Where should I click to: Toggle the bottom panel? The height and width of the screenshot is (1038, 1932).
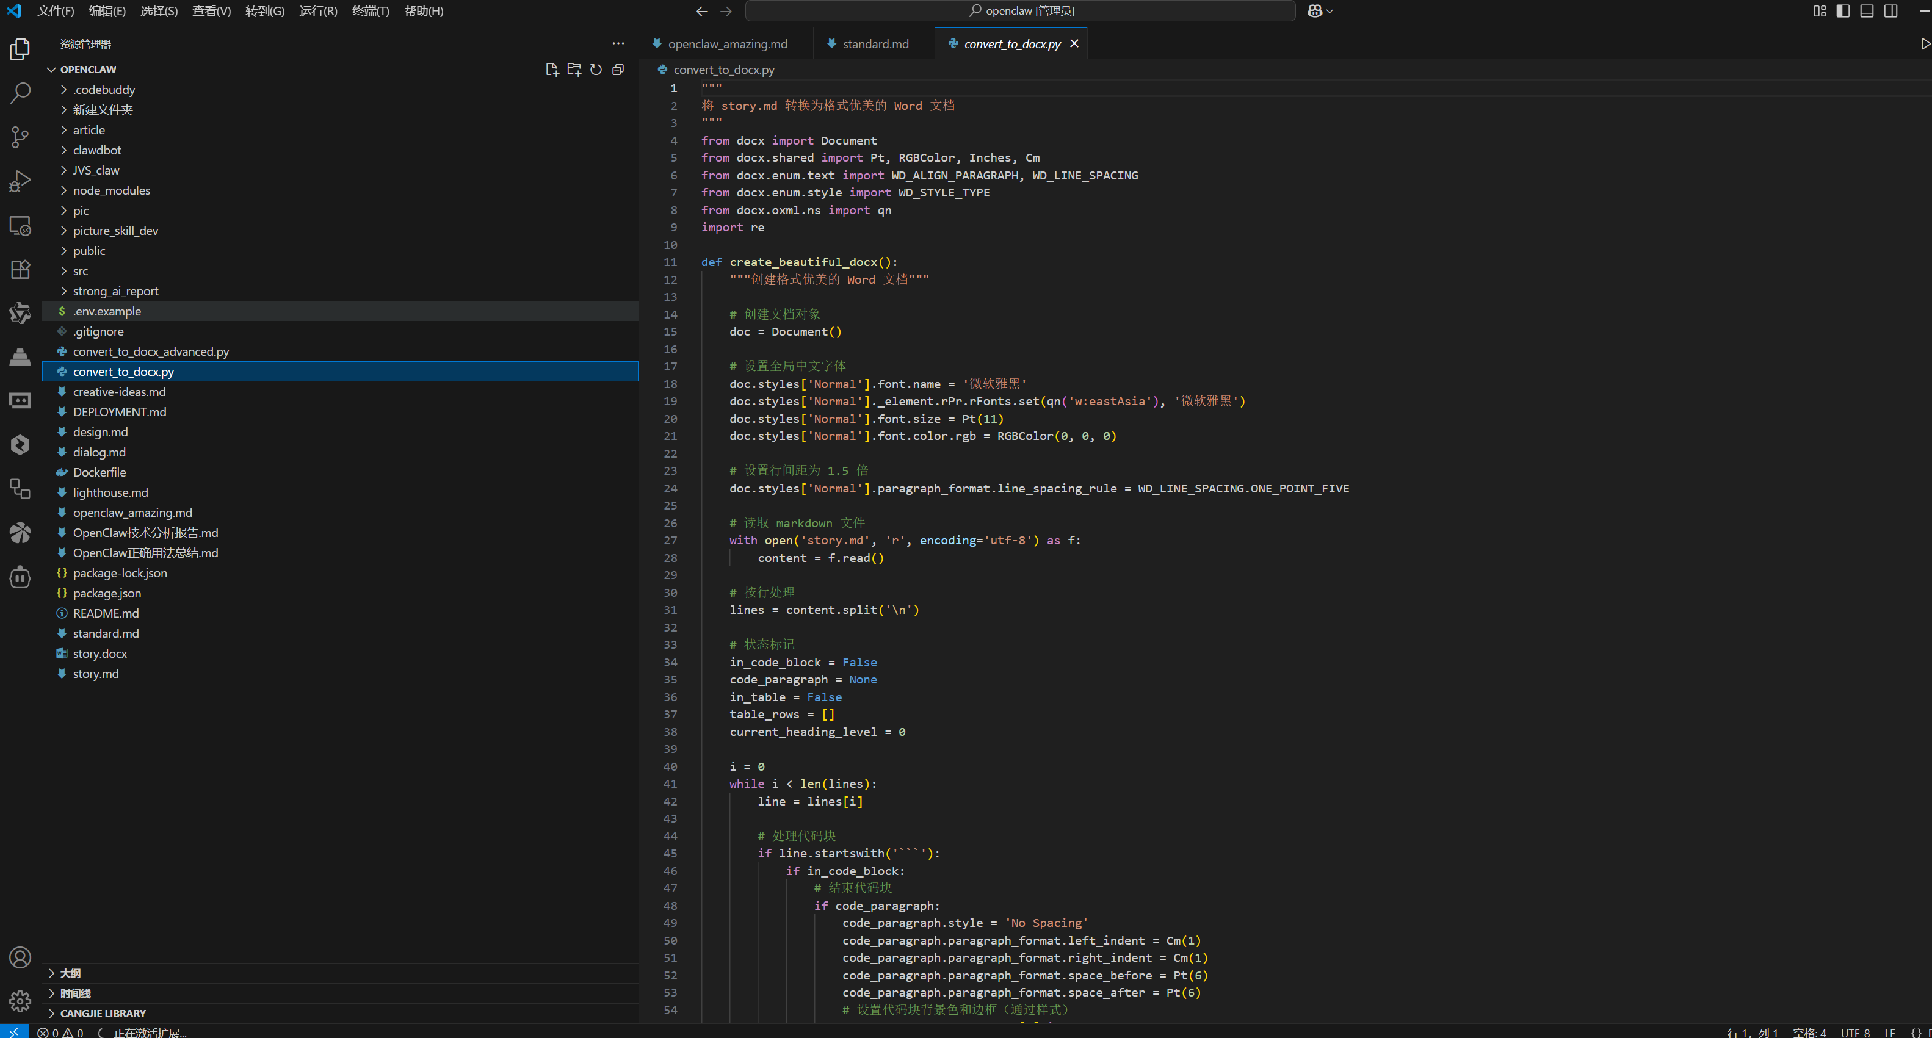(1867, 11)
